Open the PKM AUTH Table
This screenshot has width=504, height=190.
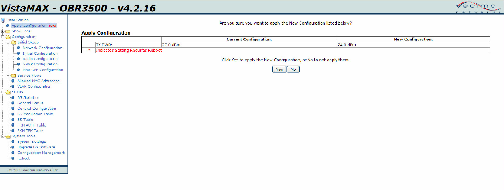tap(32, 125)
